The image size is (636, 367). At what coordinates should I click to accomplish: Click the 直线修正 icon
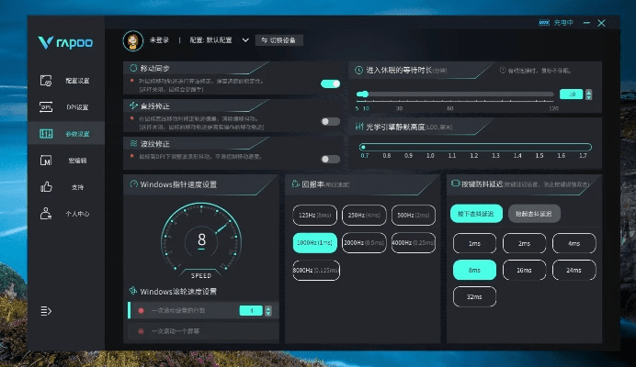(133, 106)
